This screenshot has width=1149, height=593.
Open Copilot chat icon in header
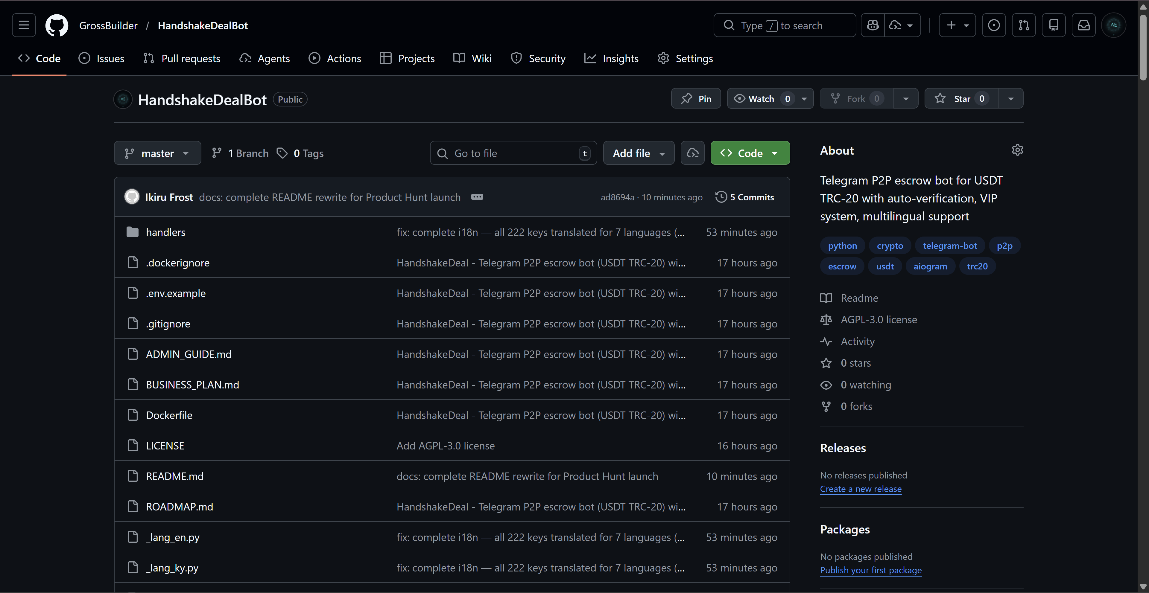tap(873, 25)
